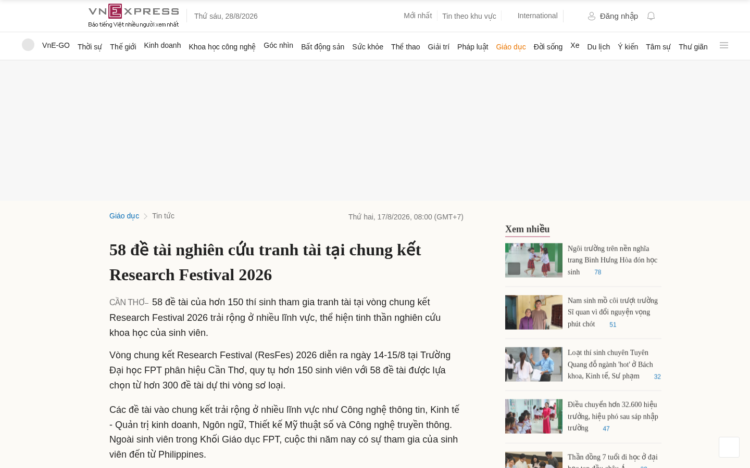Click the 51 comments count

[613, 324]
